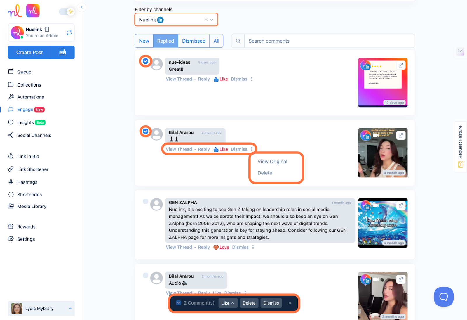Open Engage chat bubble icon
This screenshot has width=467, height=320.
[x=11, y=109]
